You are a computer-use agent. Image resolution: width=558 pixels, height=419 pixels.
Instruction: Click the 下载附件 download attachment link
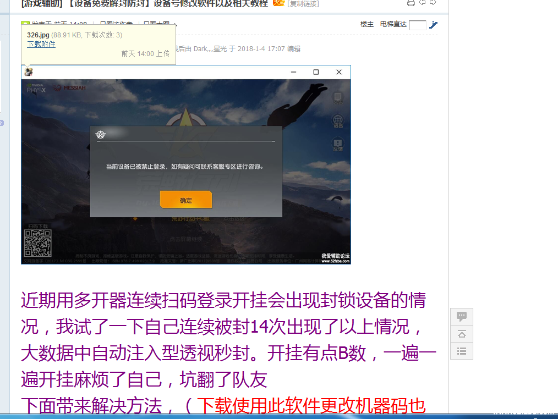[x=41, y=45]
